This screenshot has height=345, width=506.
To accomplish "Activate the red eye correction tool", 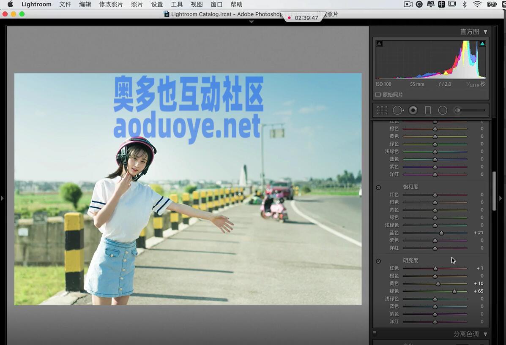I will click(x=413, y=110).
